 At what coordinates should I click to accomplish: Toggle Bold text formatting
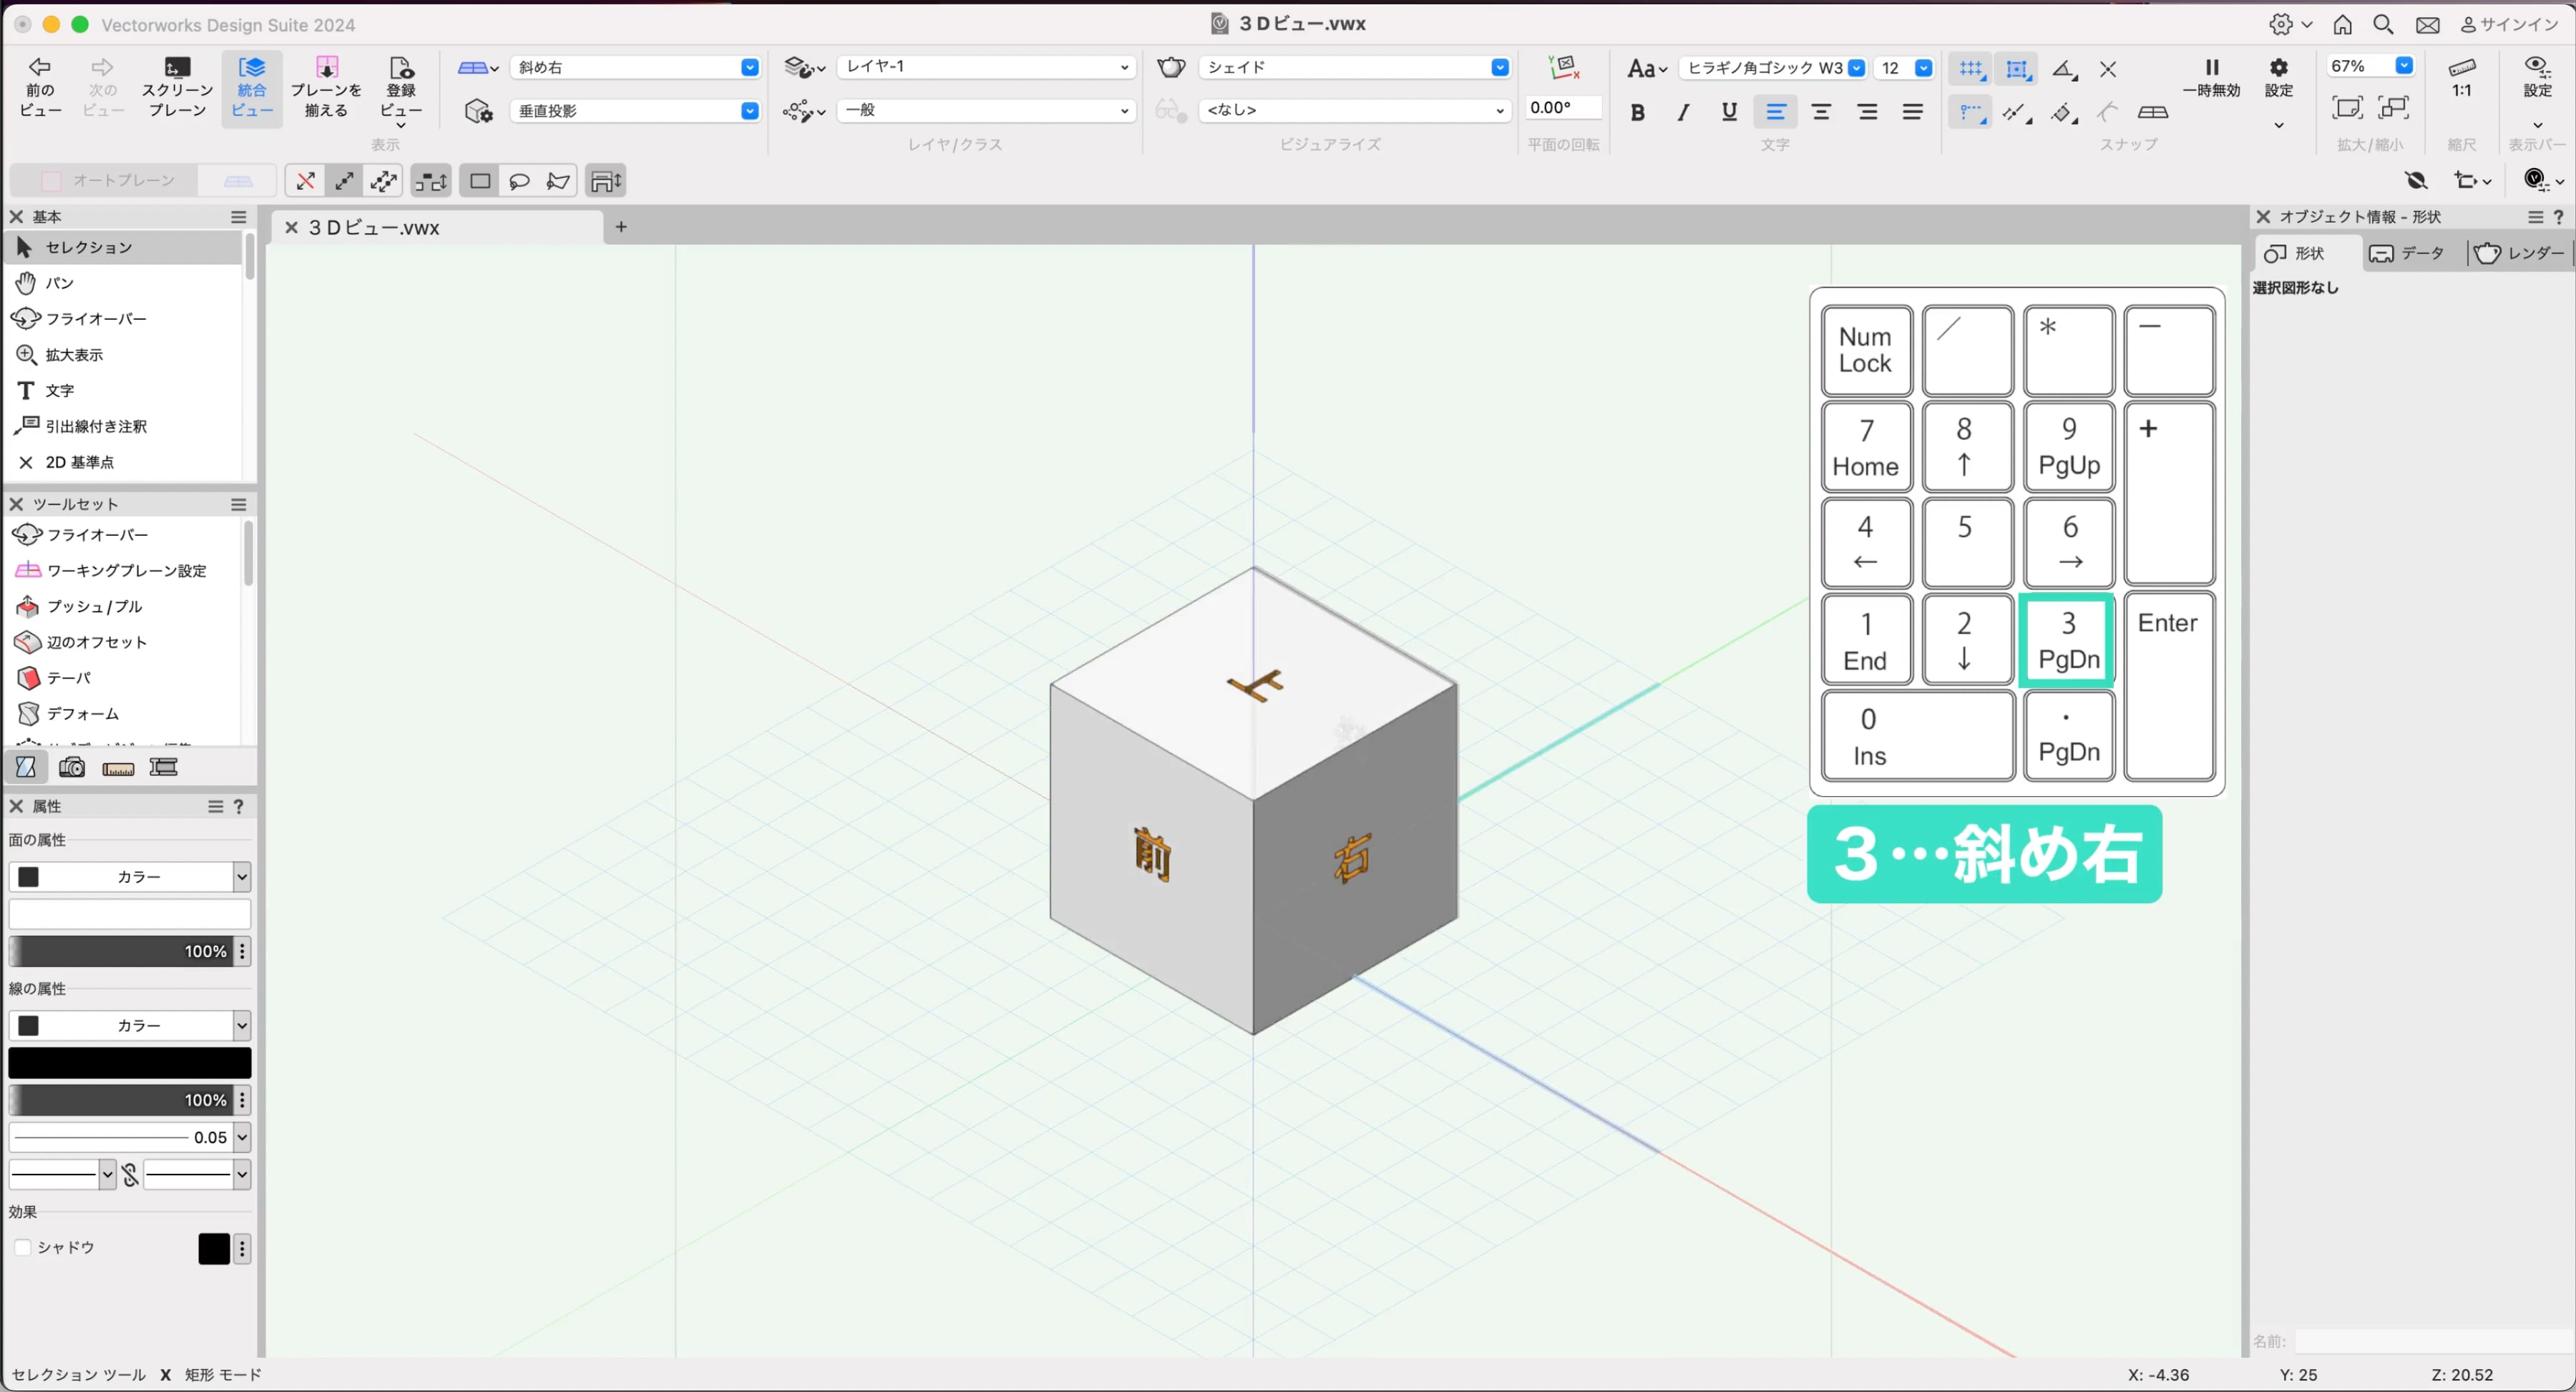tap(1637, 112)
